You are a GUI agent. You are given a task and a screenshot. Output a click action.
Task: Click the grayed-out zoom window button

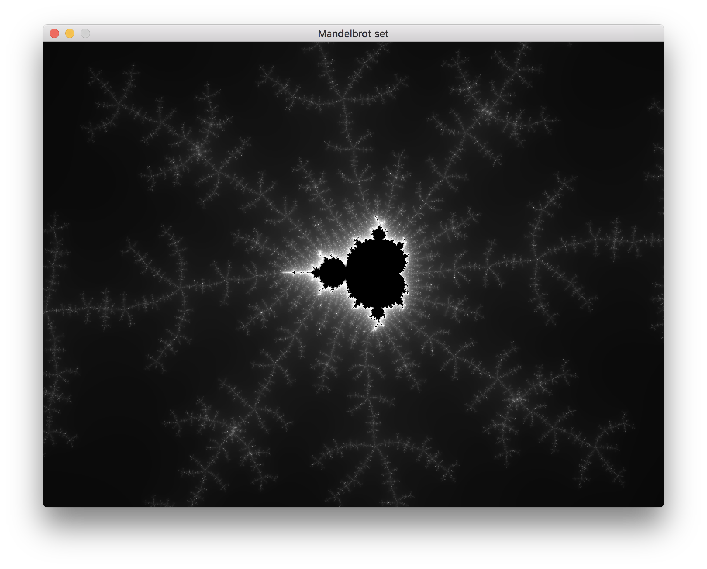click(x=85, y=34)
